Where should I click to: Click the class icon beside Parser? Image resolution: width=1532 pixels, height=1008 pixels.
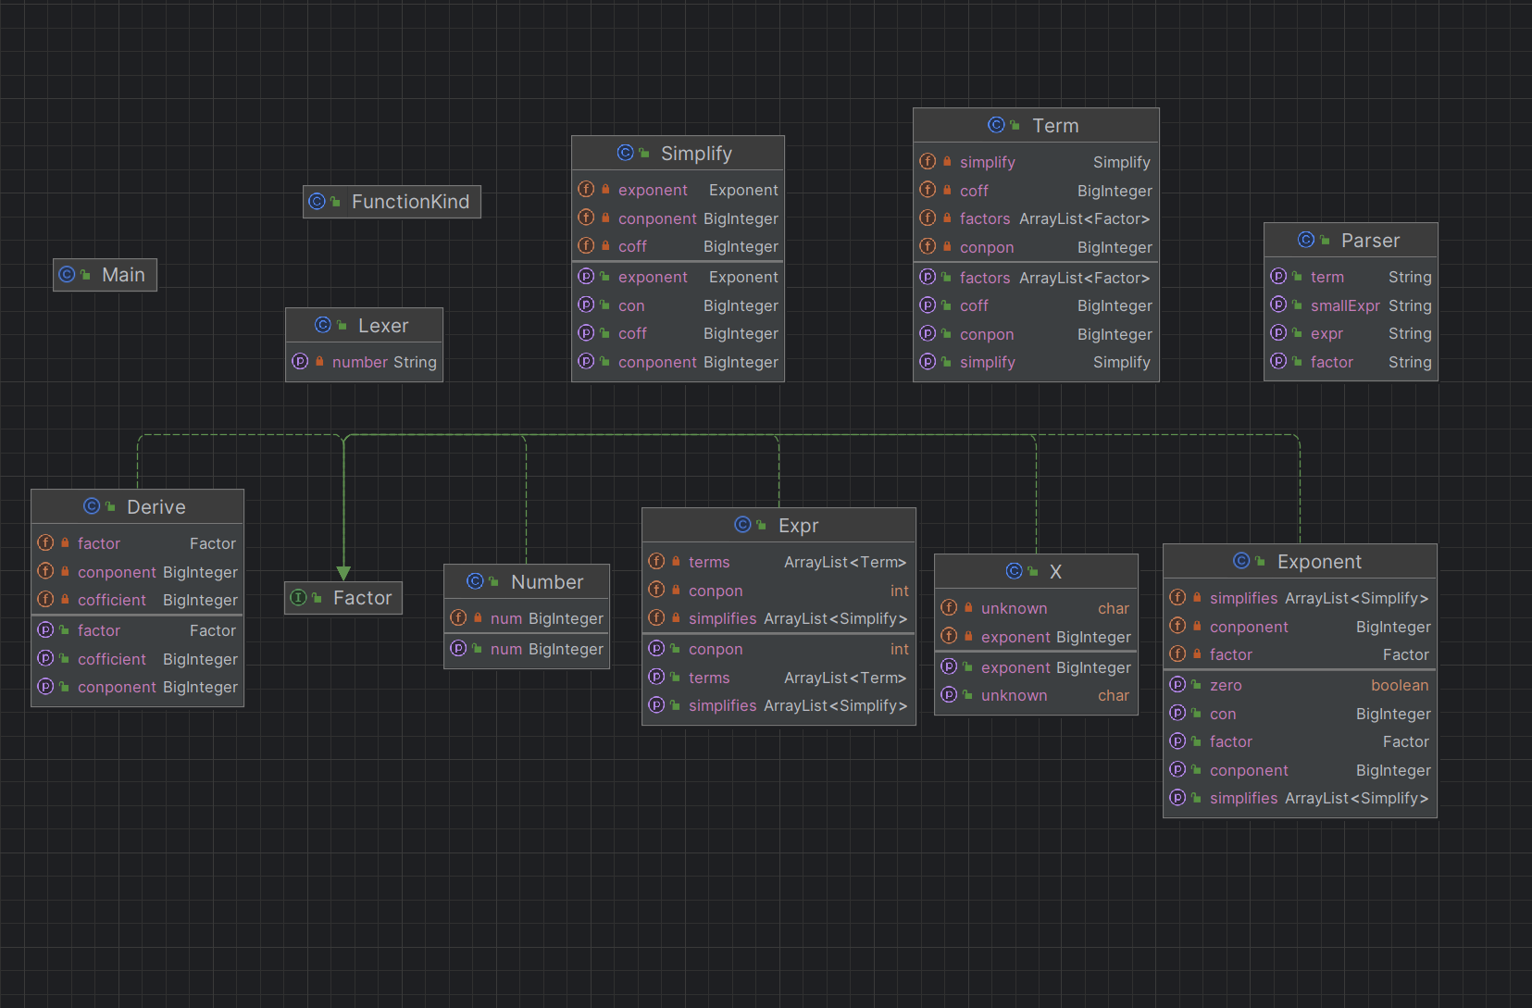1306,240
